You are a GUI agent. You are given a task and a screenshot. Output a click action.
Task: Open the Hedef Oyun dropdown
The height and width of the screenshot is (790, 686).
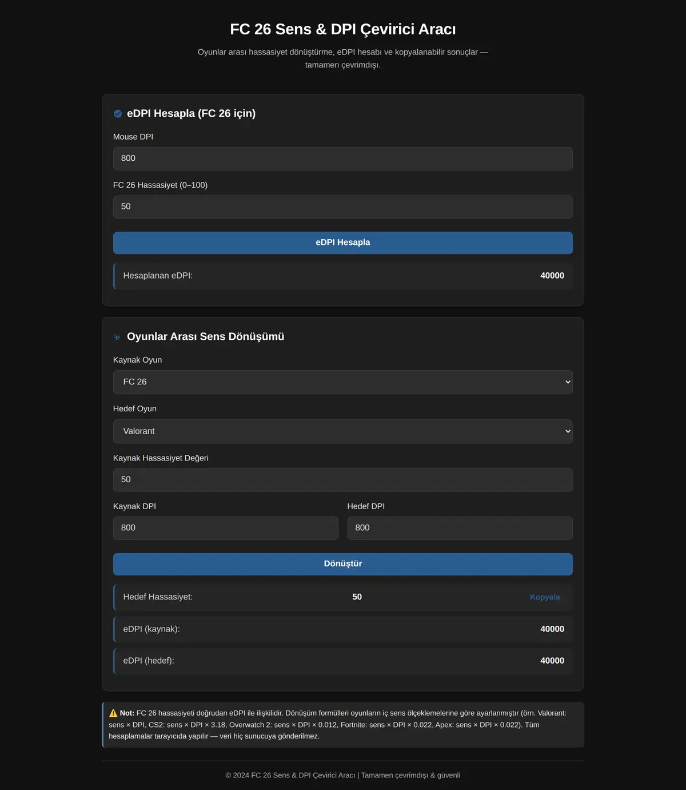[343, 431]
